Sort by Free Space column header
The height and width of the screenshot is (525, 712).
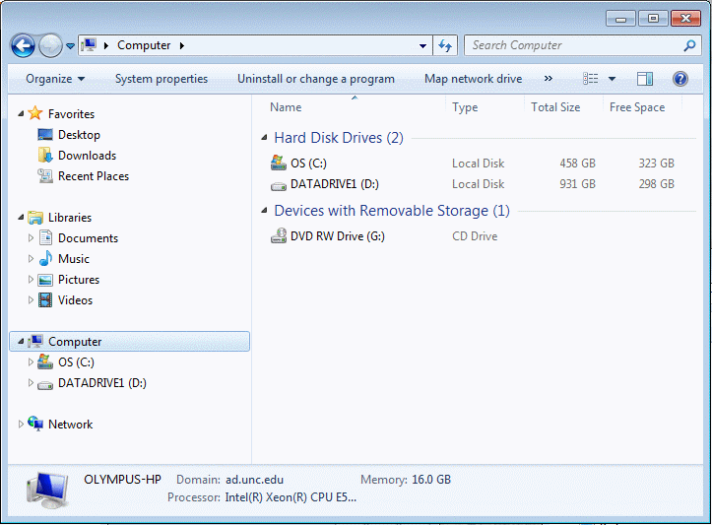coord(637,107)
